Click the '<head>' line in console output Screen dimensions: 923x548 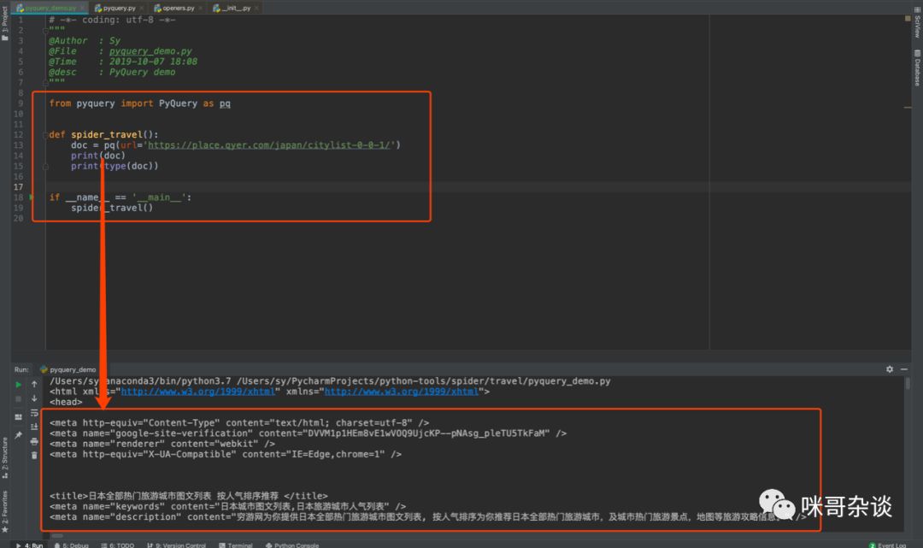[x=66, y=402]
